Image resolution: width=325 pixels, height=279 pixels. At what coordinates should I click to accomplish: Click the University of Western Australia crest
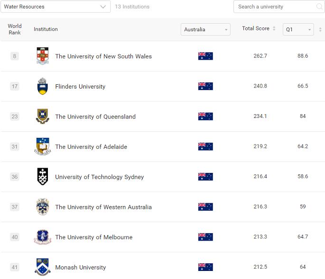tap(43, 207)
